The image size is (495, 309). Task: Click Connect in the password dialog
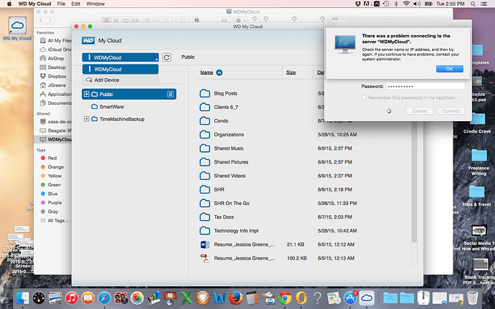click(x=451, y=111)
